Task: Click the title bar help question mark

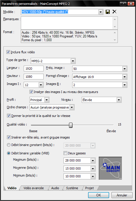Action: click(123, 4)
